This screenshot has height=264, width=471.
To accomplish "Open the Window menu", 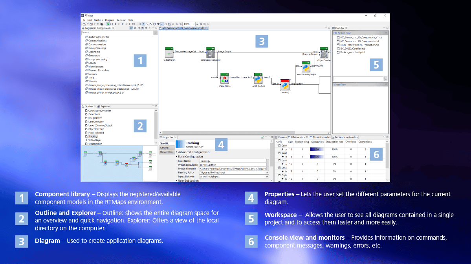I will click(121, 20).
